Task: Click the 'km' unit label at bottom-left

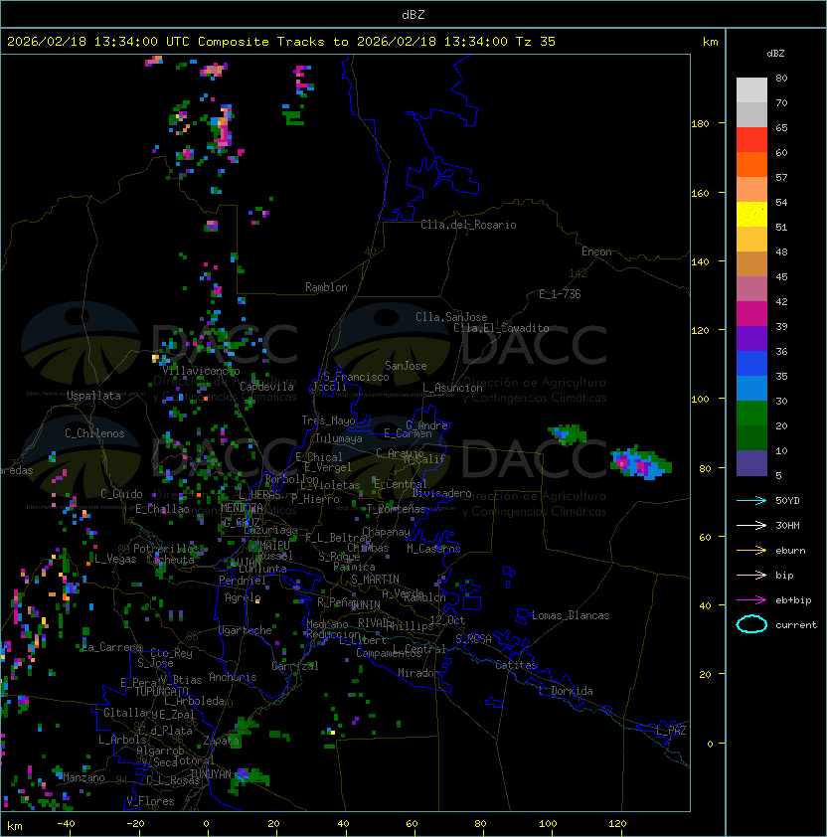Action: (x=15, y=826)
